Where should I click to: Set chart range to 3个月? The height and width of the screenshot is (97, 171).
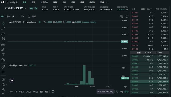tap(29, 92)
